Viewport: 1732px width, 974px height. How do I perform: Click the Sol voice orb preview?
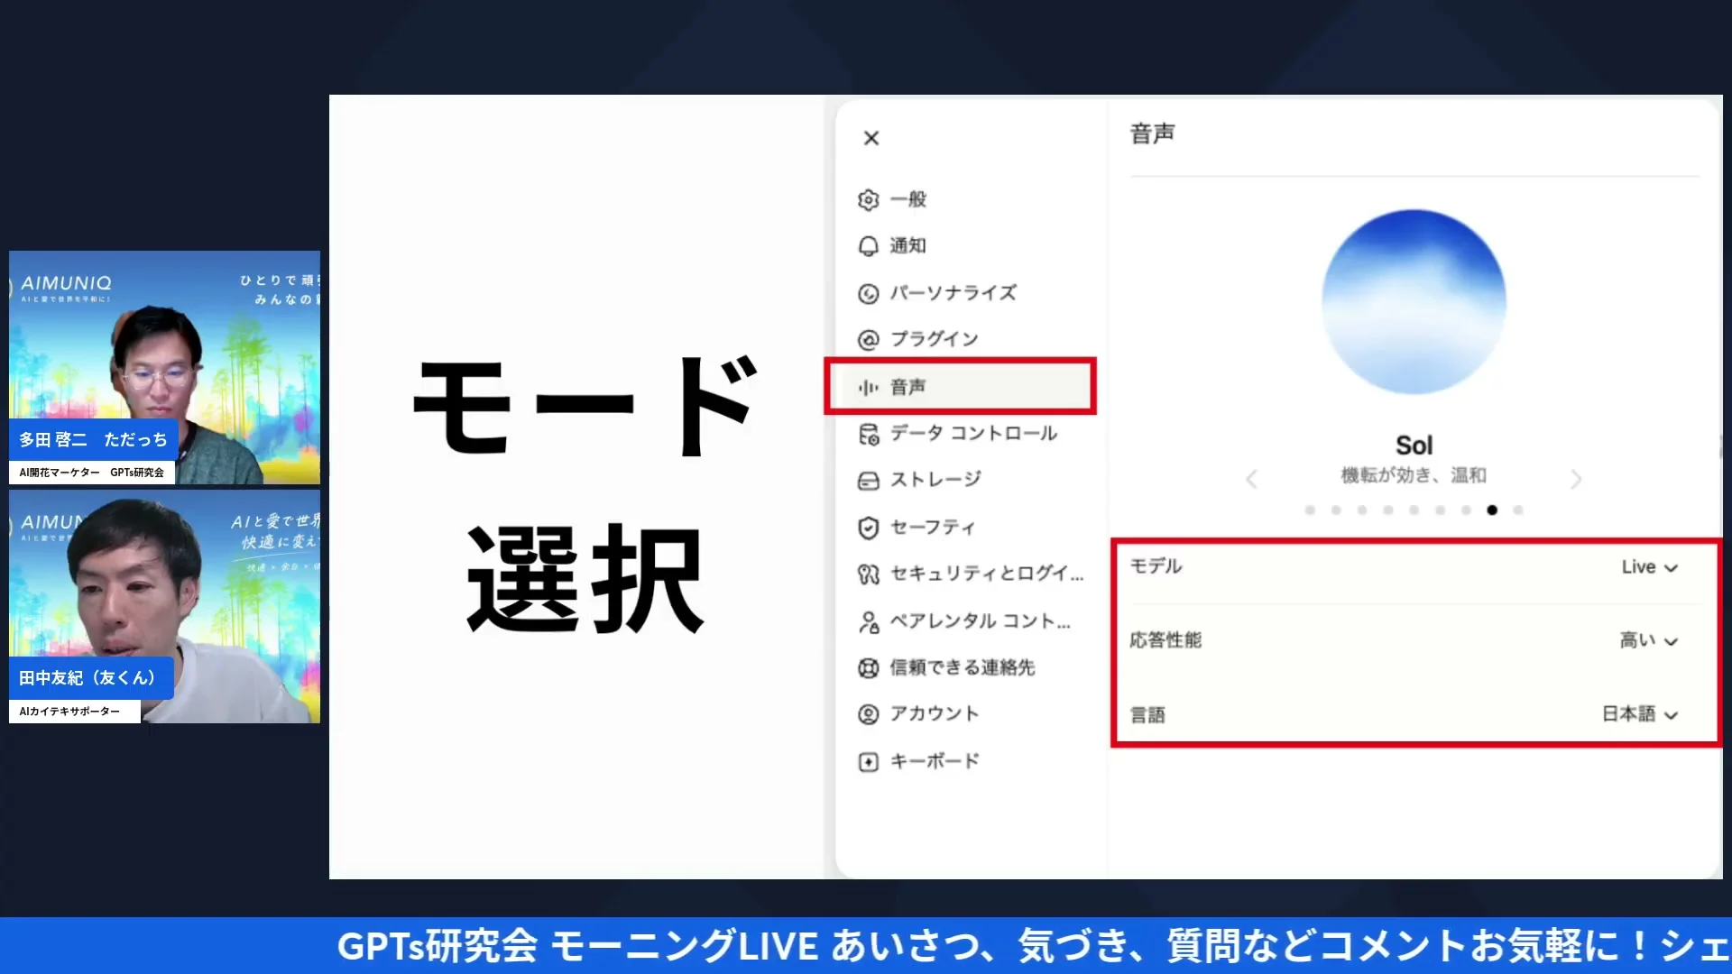1414,301
